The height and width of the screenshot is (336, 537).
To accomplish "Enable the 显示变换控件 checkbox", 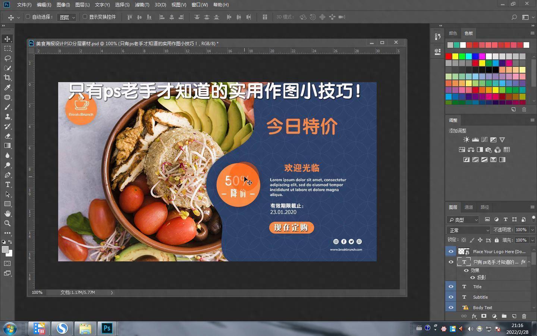I will pyautogui.click(x=85, y=17).
